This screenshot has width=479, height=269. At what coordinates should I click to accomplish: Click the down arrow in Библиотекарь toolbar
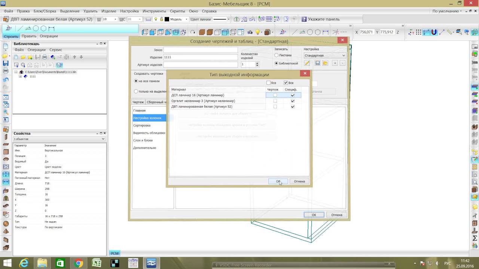click(x=81, y=57)
